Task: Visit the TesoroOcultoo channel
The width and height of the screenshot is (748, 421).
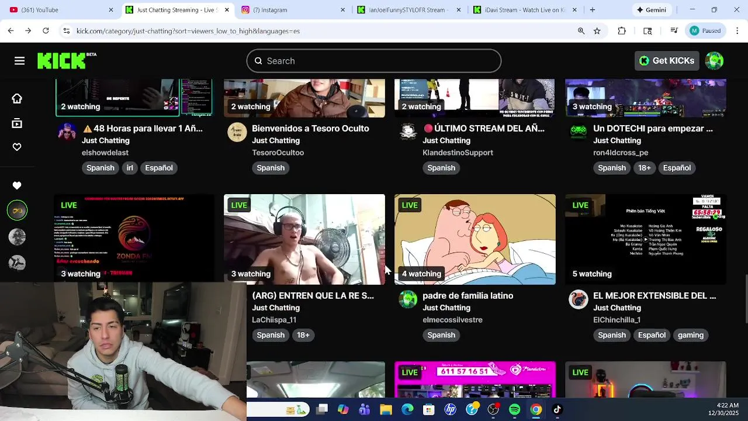Action: point(278,153)
